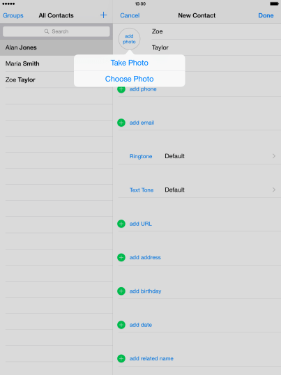
Task: Click the green plus beside add birthday
Action: pos(121,291)
